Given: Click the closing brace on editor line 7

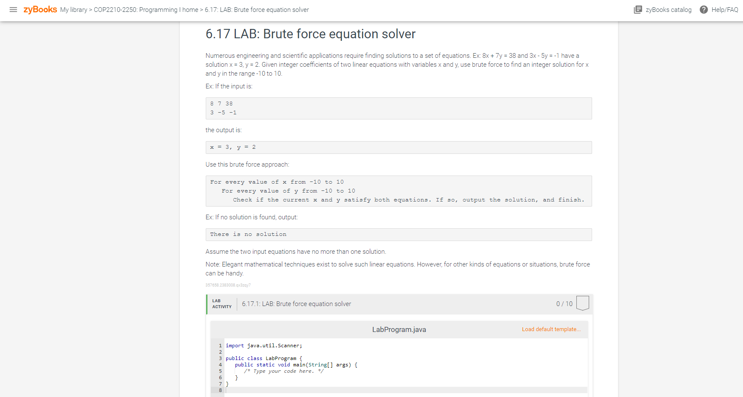Looking at the screenshot, I should pyautogui.click(x=227, y=384).
